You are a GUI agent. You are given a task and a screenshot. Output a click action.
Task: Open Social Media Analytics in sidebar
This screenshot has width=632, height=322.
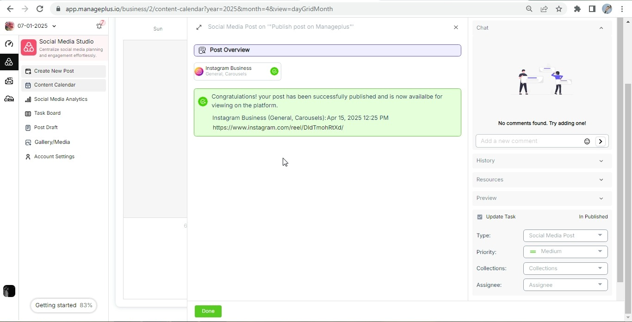(63, 99)
